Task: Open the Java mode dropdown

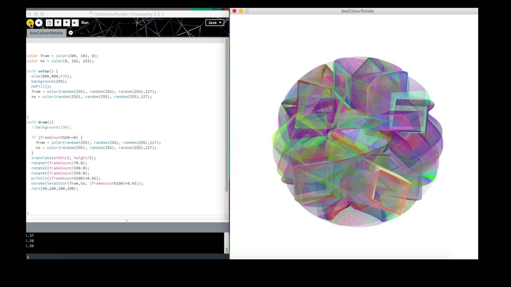Action: tap(215, 23)
